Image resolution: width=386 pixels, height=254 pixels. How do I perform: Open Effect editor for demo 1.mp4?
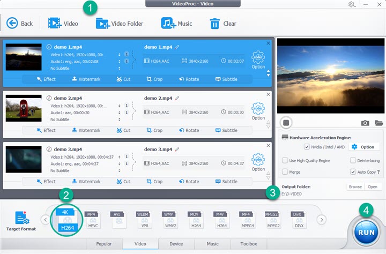click(46, 79)
